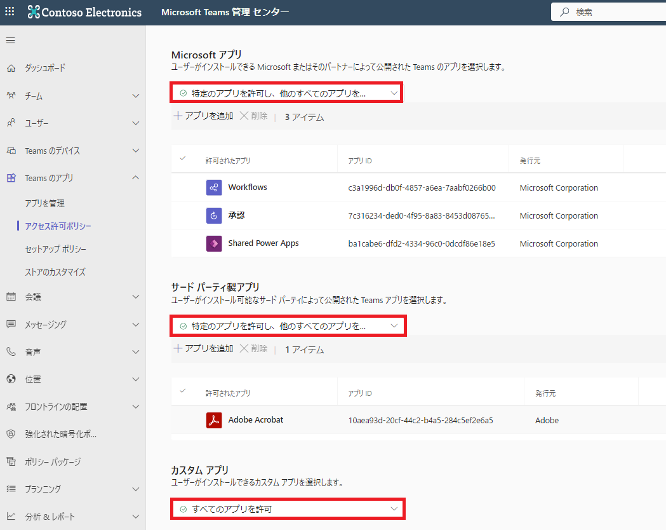666x530 pixels.
Task: Open the サード パーティ製アプリ policy dropdown
Action: (288, 326)
